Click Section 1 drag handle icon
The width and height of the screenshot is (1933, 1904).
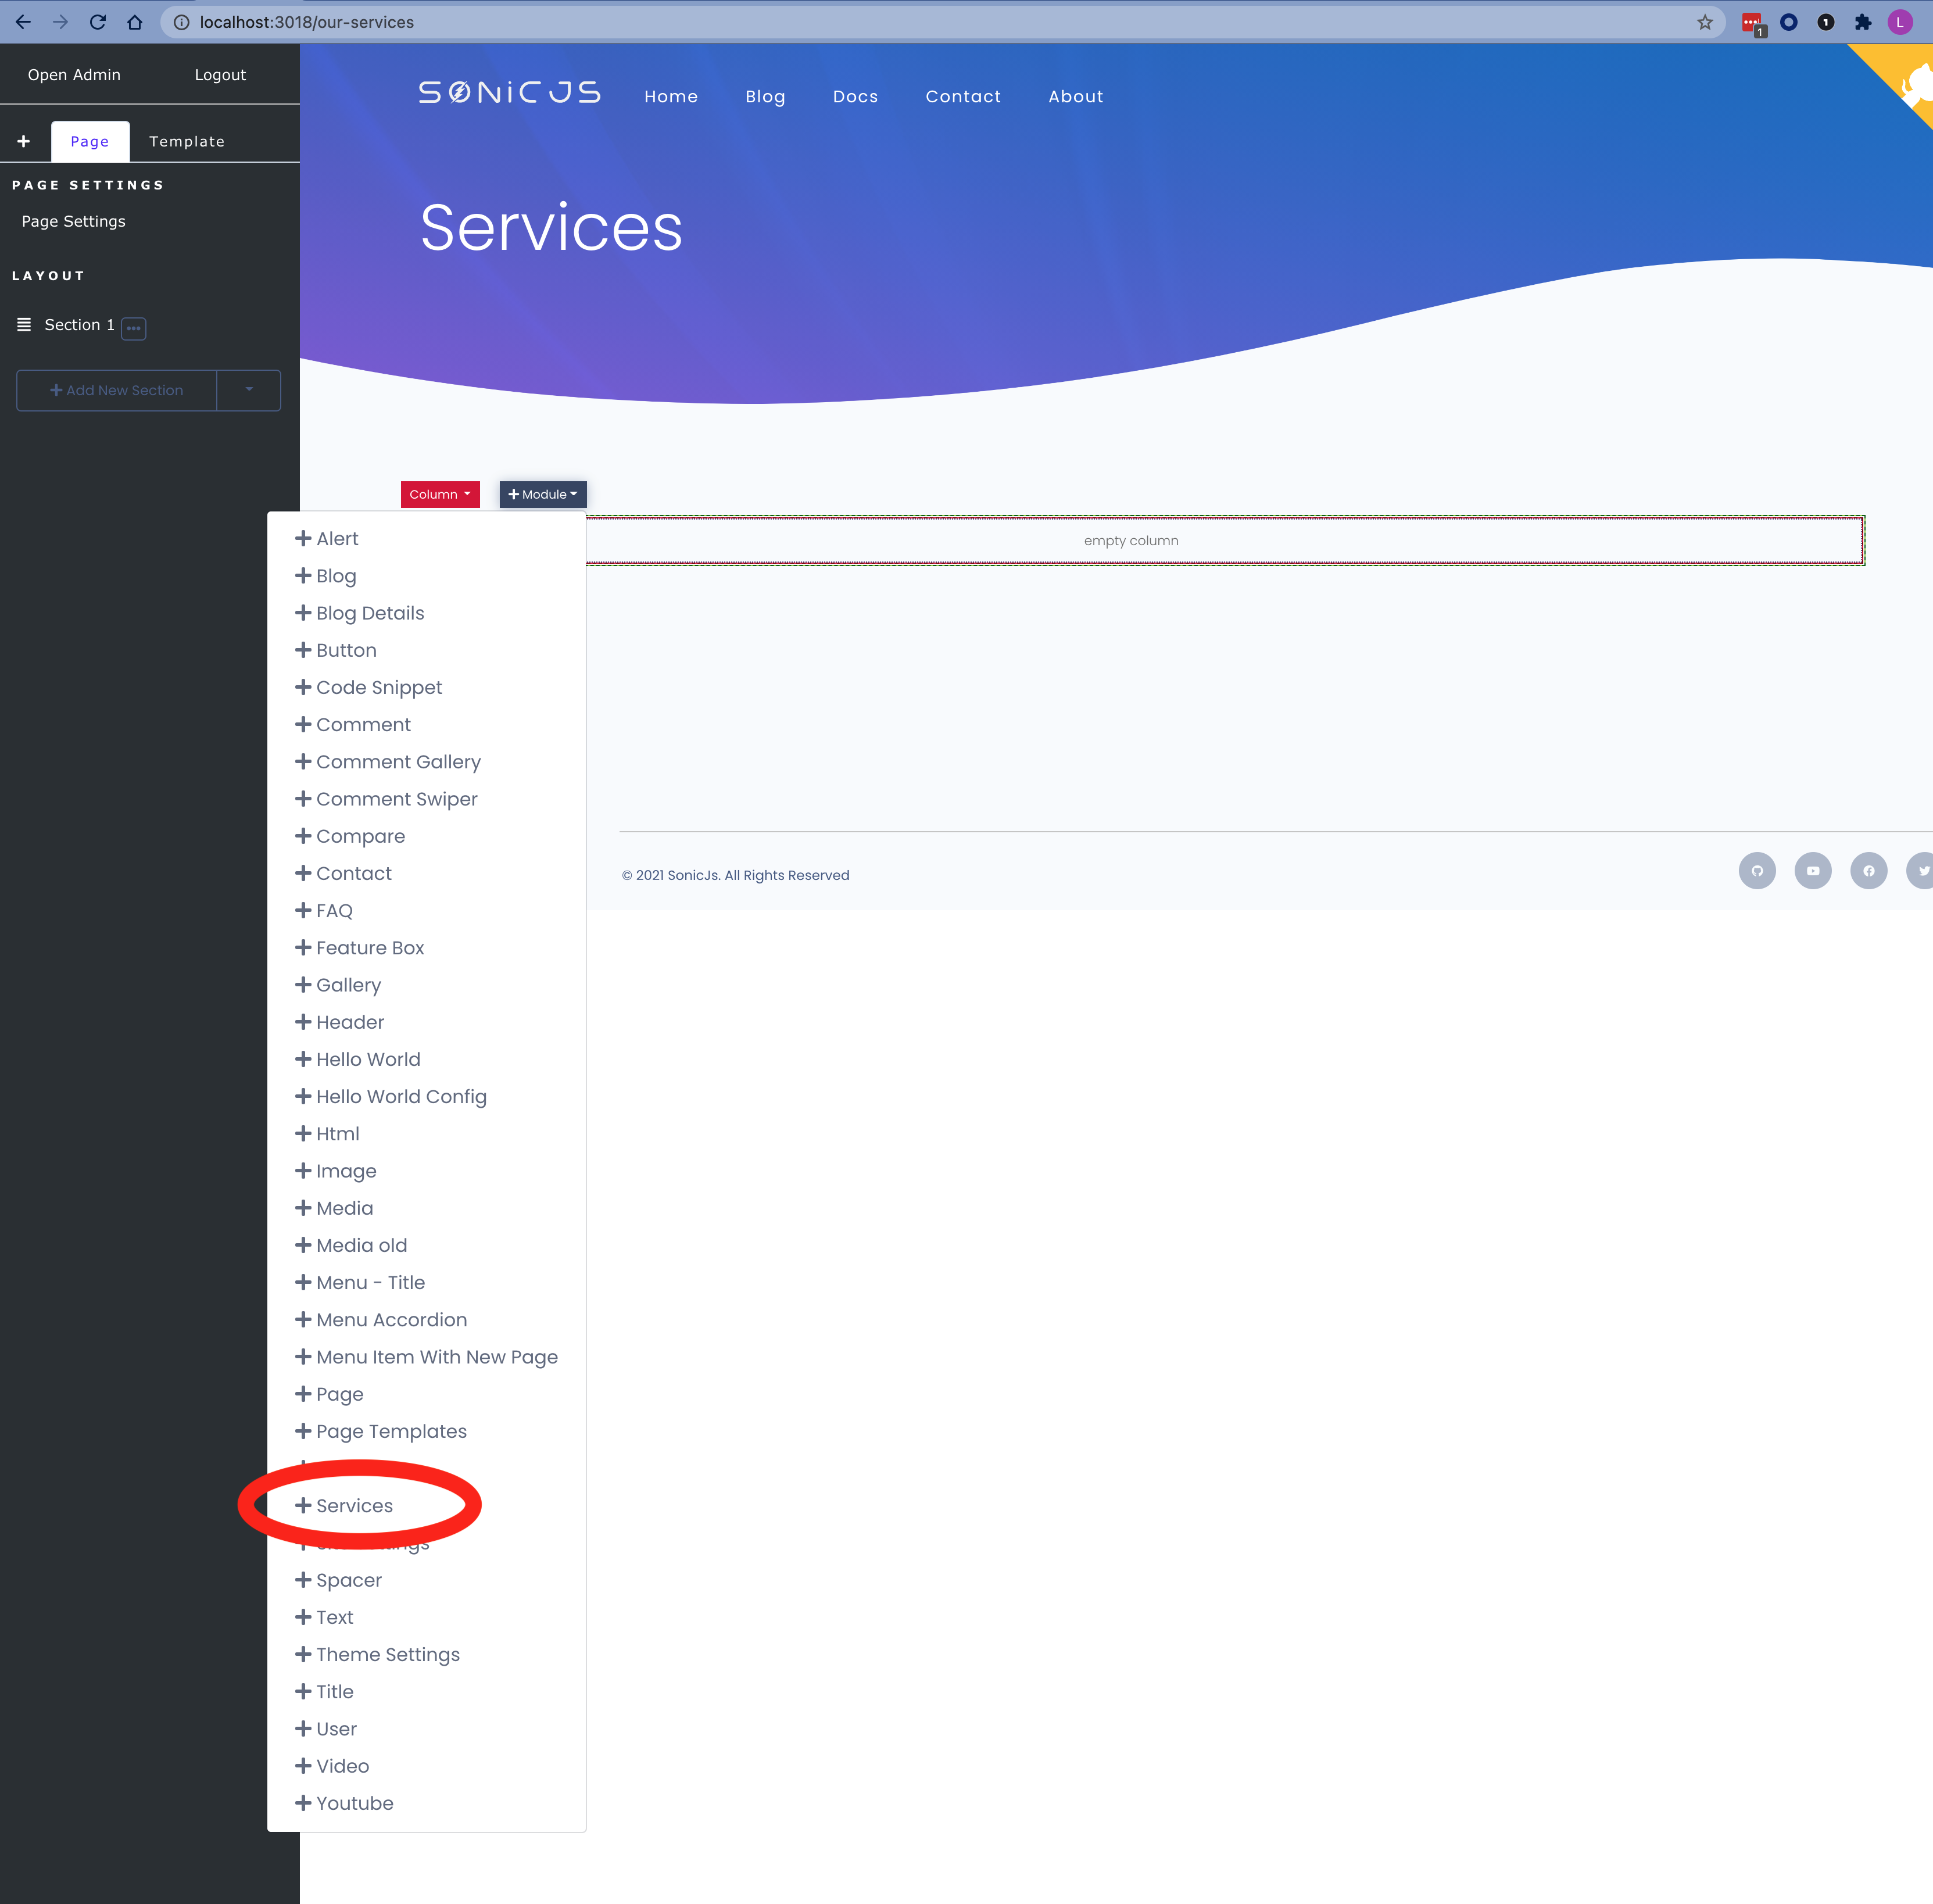pyautogui.click(x=24, y=324)
